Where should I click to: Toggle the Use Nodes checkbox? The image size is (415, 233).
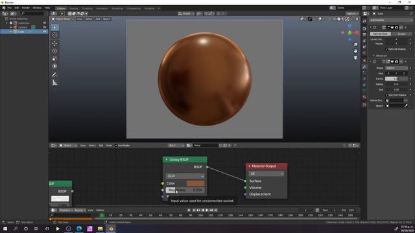[x=116, y=146]
